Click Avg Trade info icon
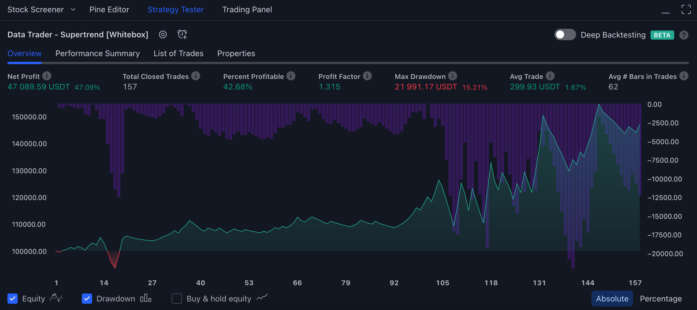This screenshot has height=310, width=697. 550,76
